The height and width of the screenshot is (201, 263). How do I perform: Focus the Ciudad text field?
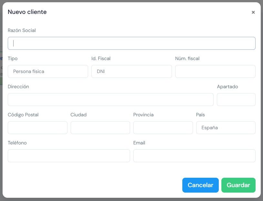point(100,128)
